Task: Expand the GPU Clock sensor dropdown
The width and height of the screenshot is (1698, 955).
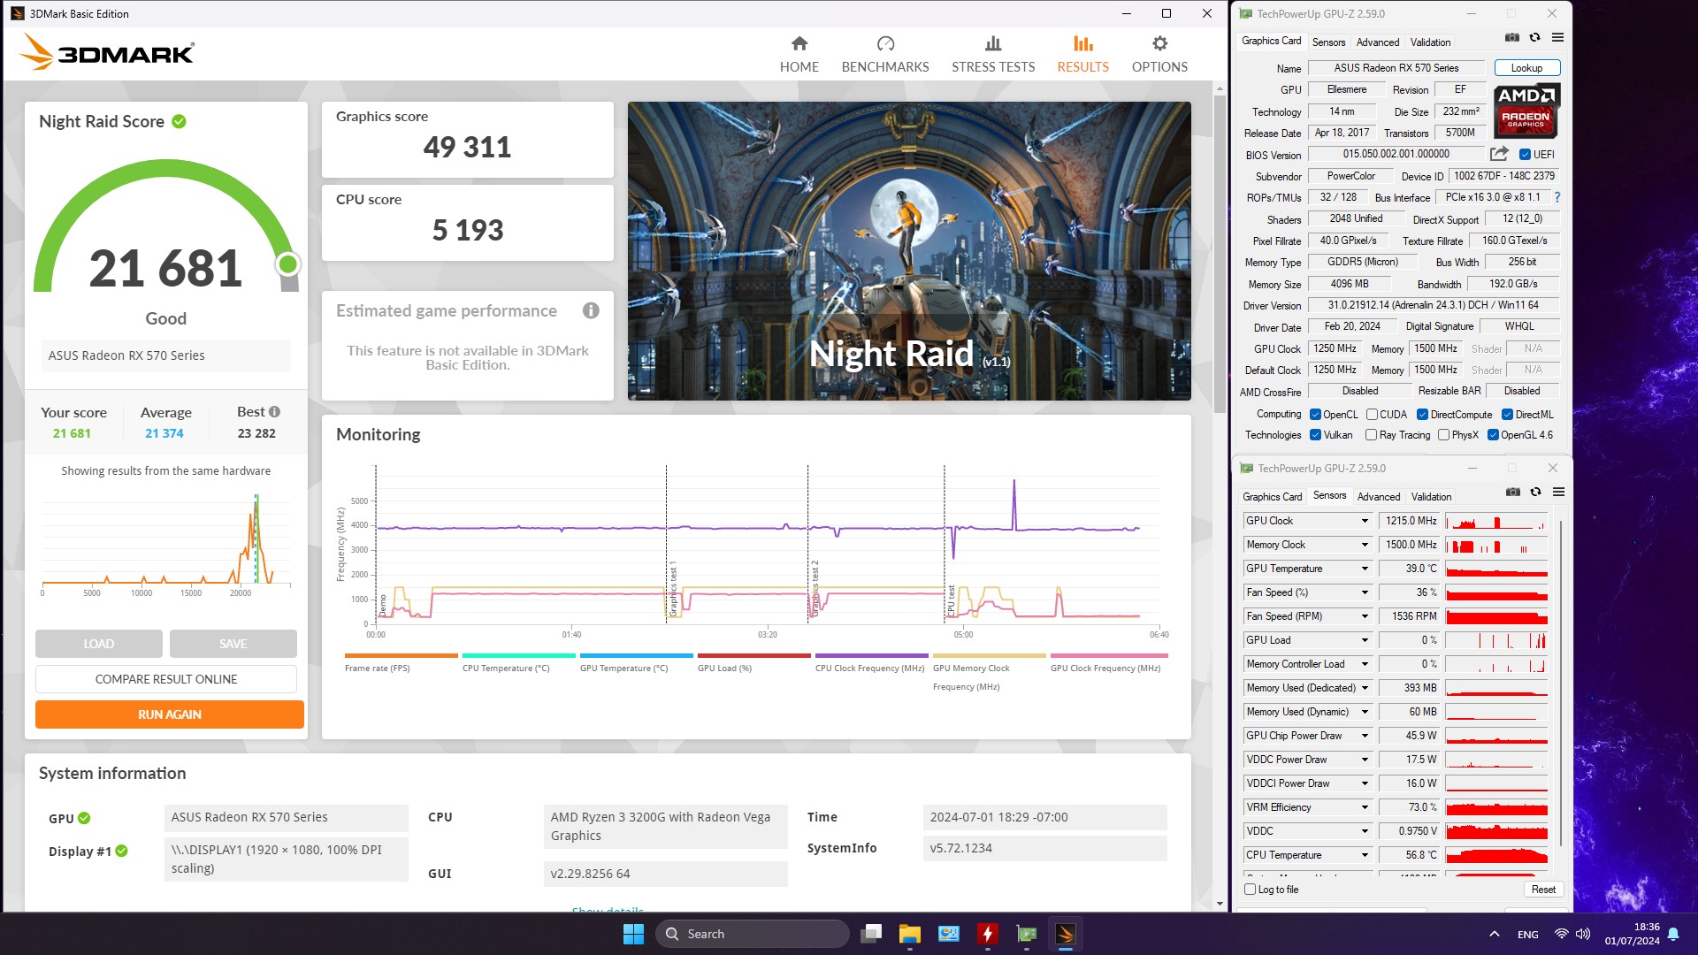Action: tap(1365, 521)
